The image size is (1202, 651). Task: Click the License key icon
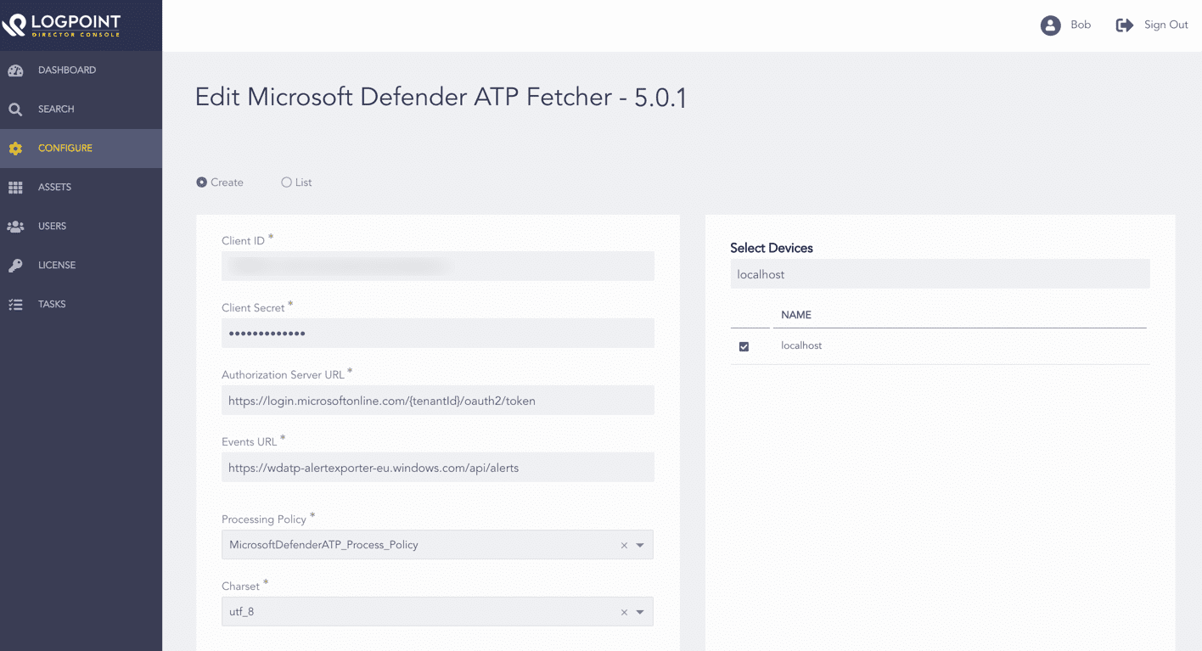pos(15,266)
